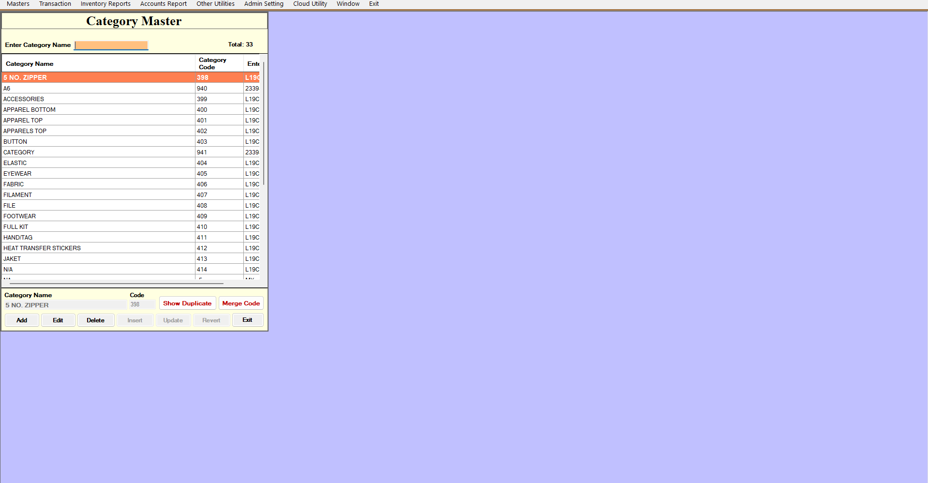
Task: Open the Accounts Report menu
Action: pos(163,4)
